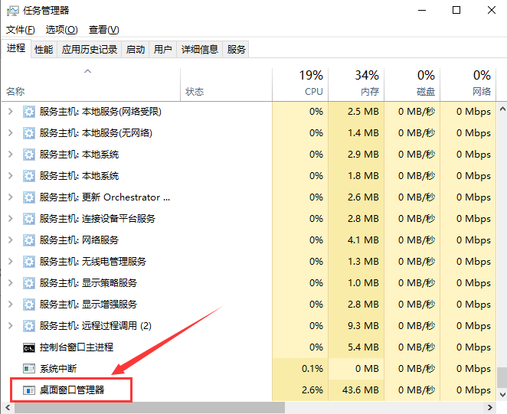The height and width of the screenshot is (414, 507).
Task: Switch to the 性能 tab
Action: pos(44,50)
